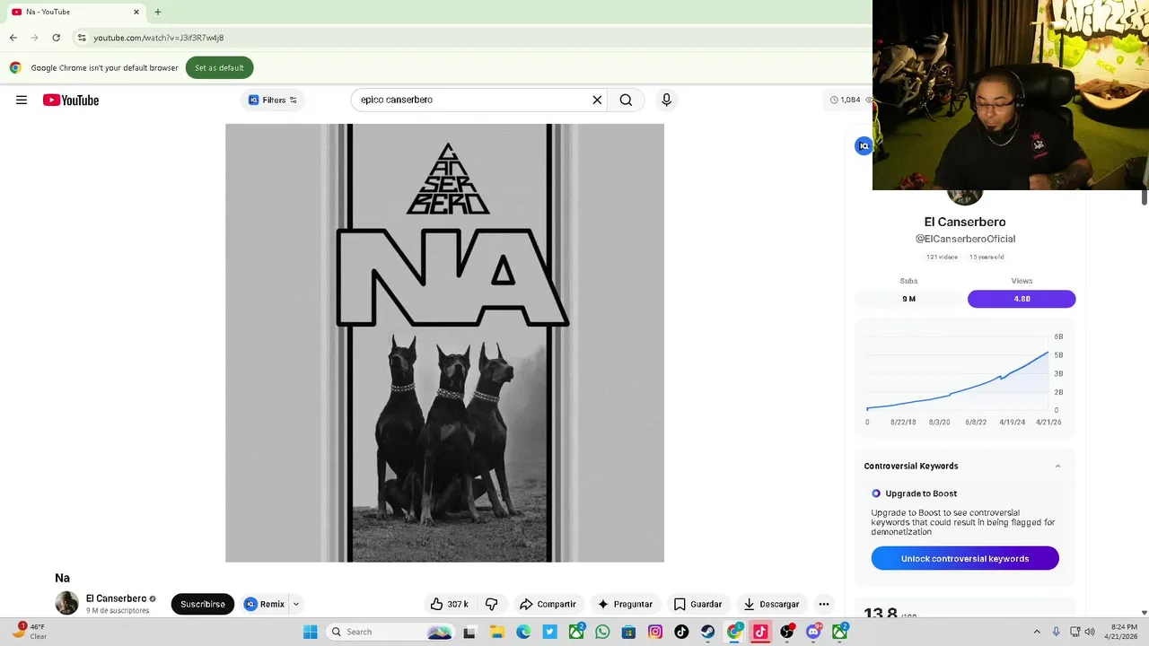Open File Explorer from taskbar
This screenshot has width=1149, height=646.
pos(496,632)
